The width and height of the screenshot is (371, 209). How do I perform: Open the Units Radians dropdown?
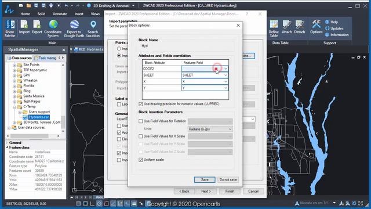(210, 129)
